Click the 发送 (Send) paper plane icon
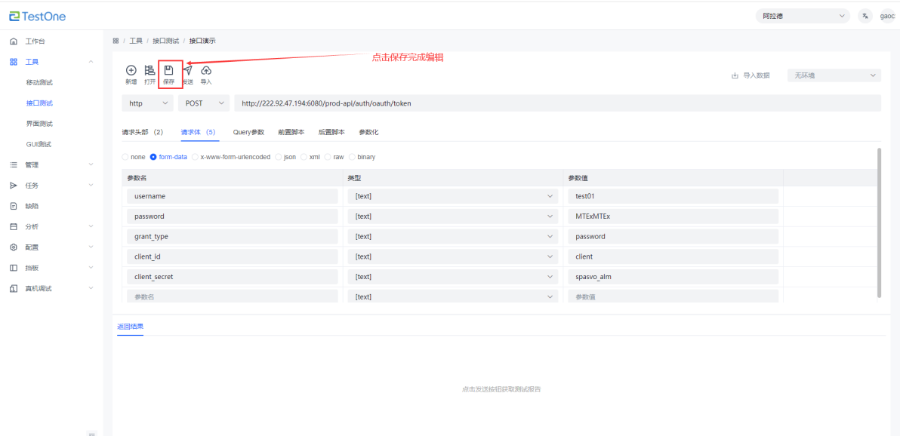The width and height of the screenshot is (900, 436). (187, 70)
